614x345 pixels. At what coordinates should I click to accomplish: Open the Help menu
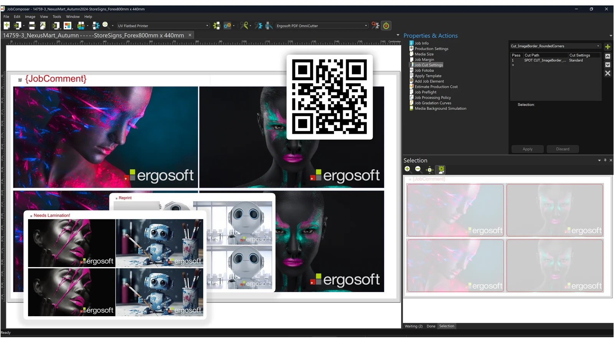click(x=88, y=16)
